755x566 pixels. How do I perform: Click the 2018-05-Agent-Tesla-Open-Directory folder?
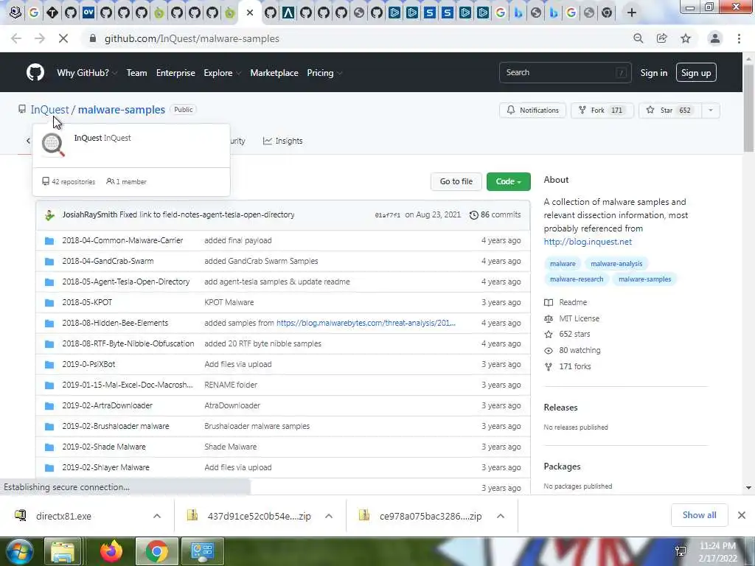125,282
